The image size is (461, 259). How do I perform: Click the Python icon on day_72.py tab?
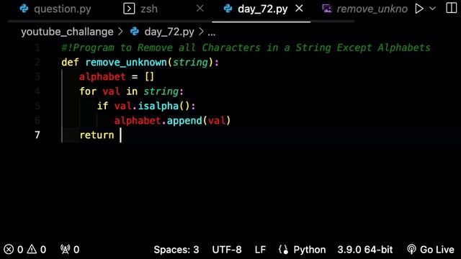(x=228, y=9)
